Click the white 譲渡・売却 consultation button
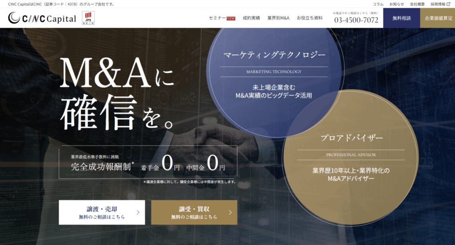 [x=102, y=213]
